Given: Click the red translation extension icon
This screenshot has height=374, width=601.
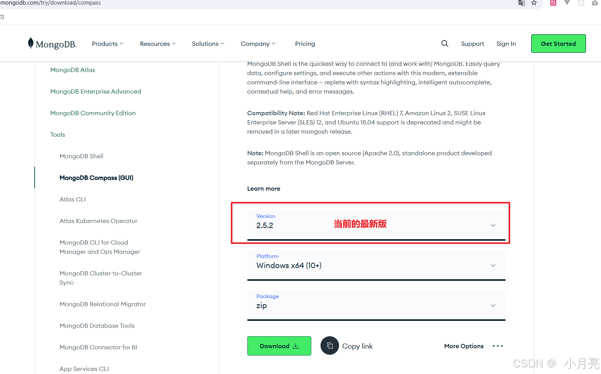Looking at the screenshot, I should 553,3.
